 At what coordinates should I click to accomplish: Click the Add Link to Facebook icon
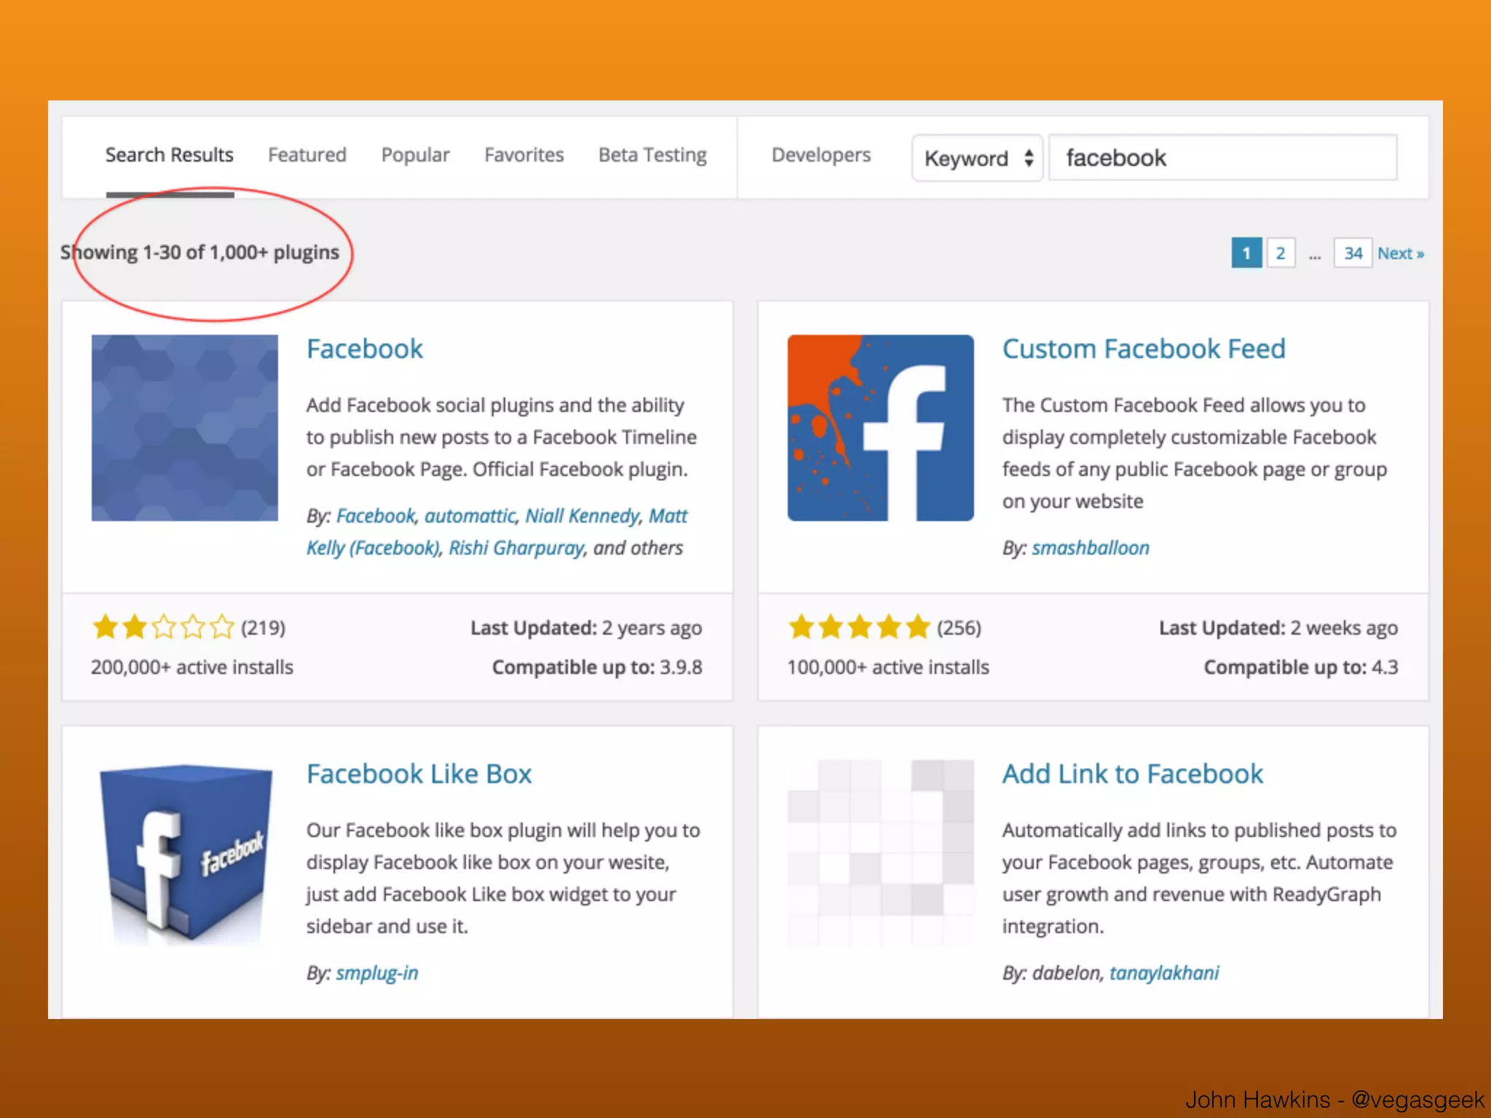880,853
